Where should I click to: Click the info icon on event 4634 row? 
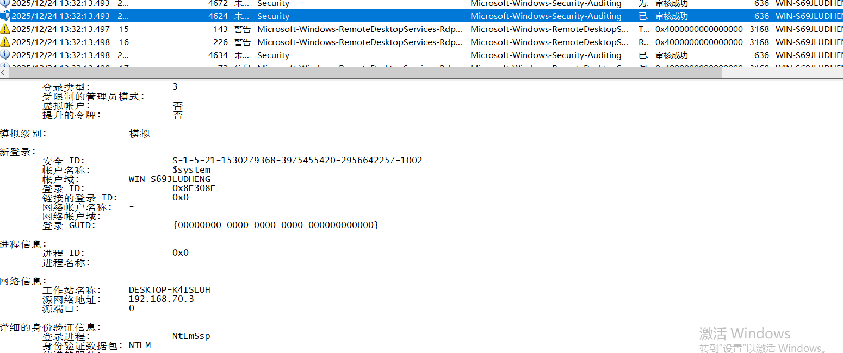[x=5, y=55]
